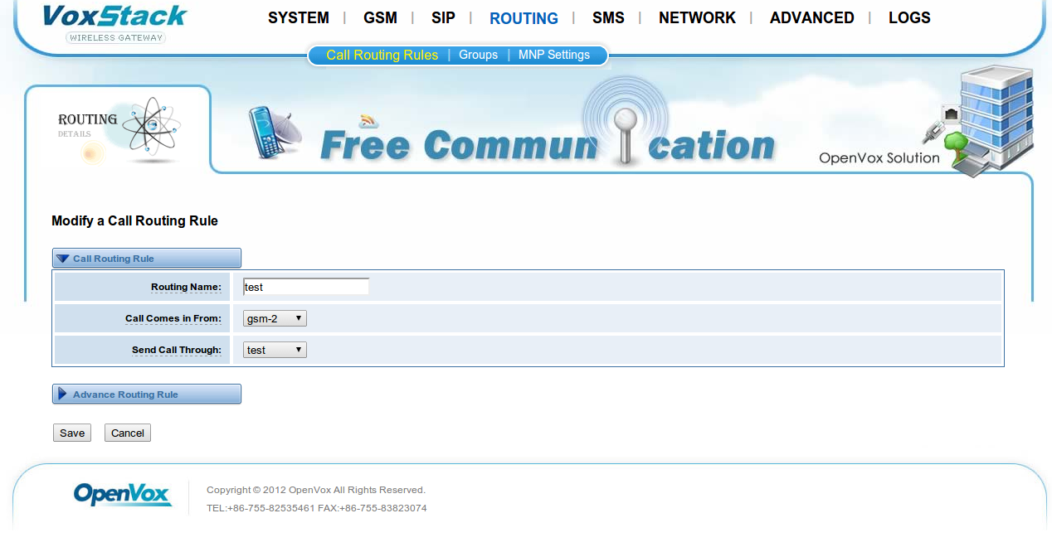
Task: Switch to MNP Settings tab
Action: [x=554, y=55]
